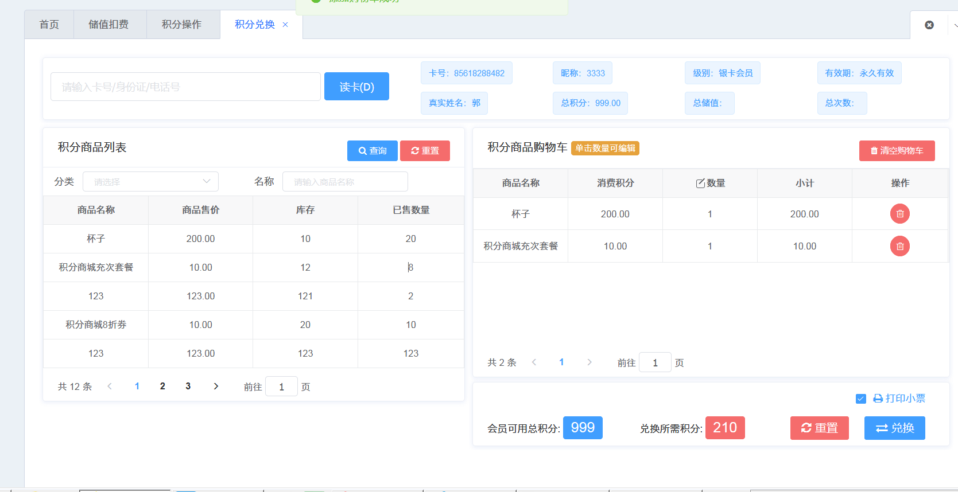Open page 2 of the product list

pos(162,386)
